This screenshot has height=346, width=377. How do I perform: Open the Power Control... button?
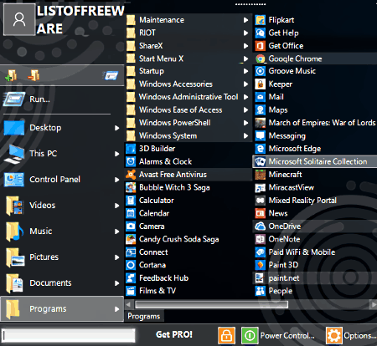tap(278, 335)
